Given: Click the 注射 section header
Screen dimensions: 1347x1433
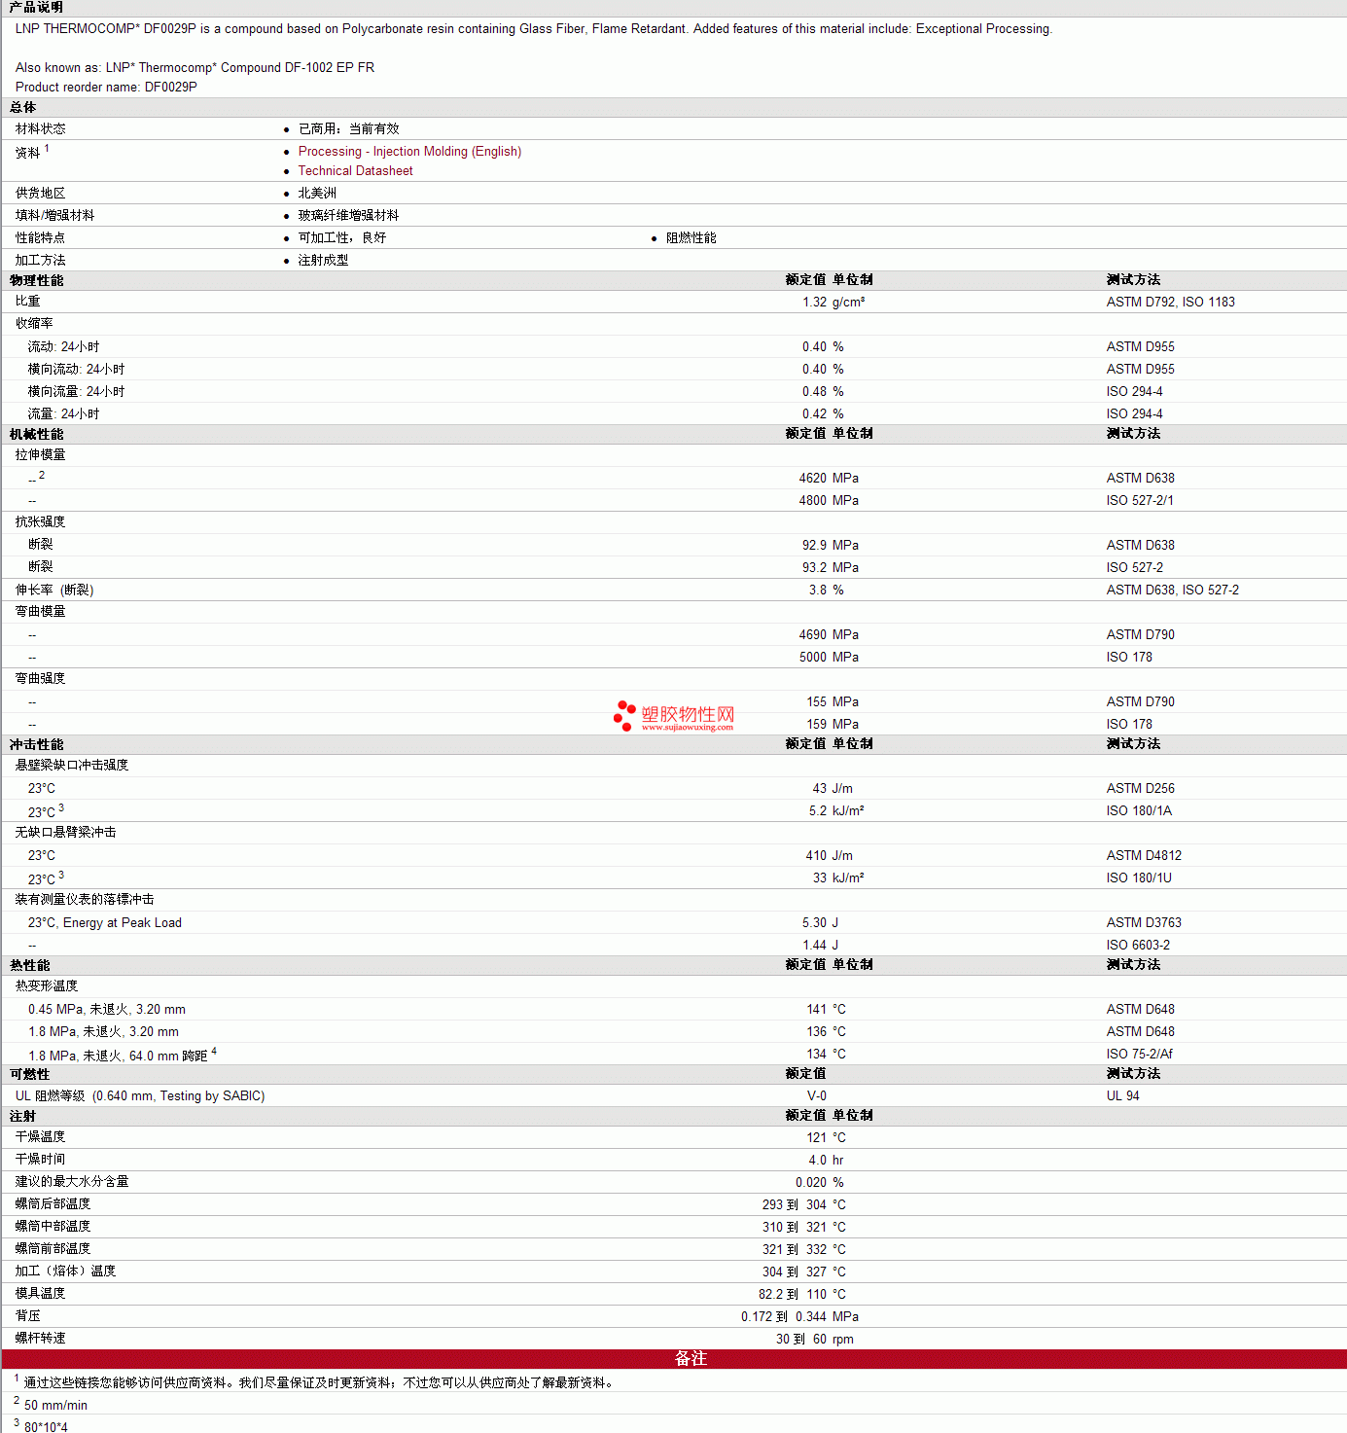Looking at the screenshot, I should 23,1116.
